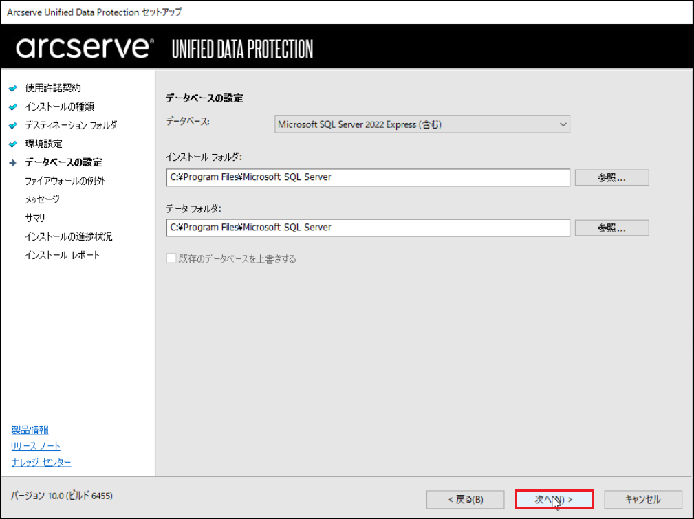Select データベースの設定 step in sidebar
This screenshot has height=519, width=694.
[x=63, y=162]
